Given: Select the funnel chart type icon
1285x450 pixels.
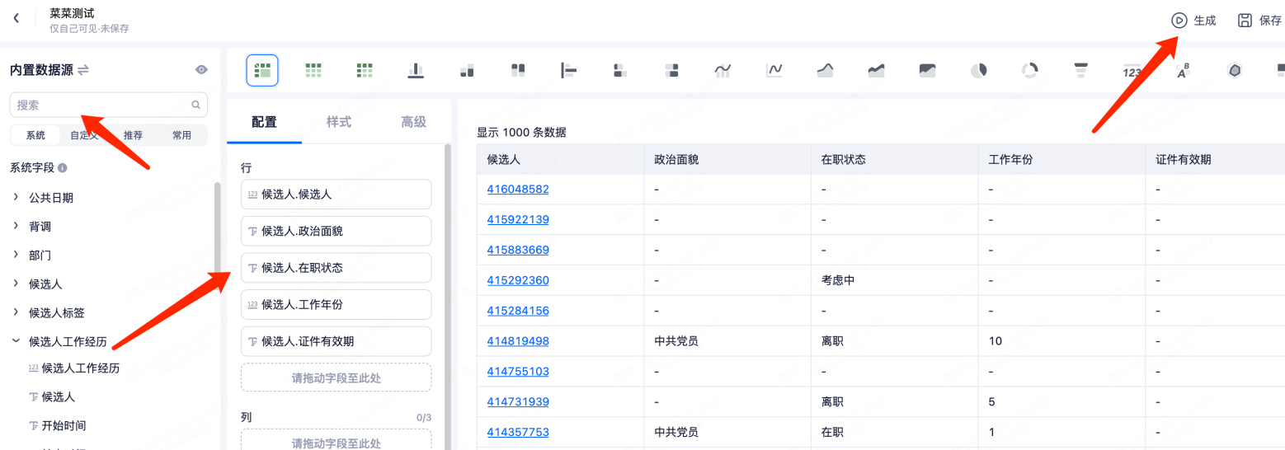Looking at the screenshot, I should pos(1080,71).
